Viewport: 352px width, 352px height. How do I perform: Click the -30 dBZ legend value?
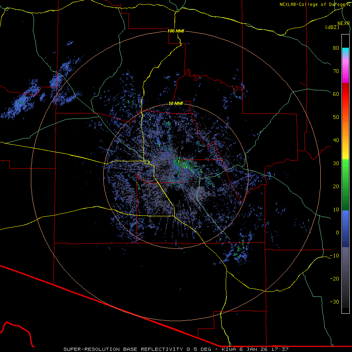tap(334, 302)
